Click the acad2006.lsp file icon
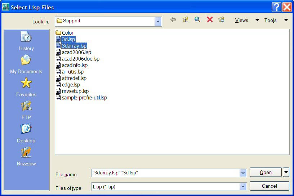This screenshot has width=294, height=196. (x=58, y=52)
